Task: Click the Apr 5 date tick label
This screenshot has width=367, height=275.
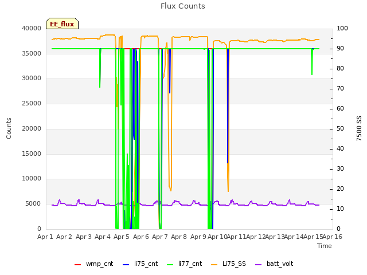Action: click(x=122, y=237)
